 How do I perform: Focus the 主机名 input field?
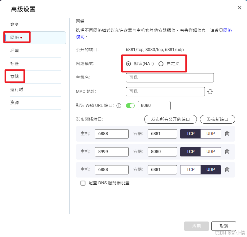tap(170, 77)
